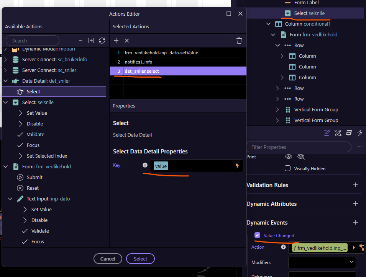Collapse Data Detail det_sniler node
Screen dimensions: 366x277
tap(6, 81)
